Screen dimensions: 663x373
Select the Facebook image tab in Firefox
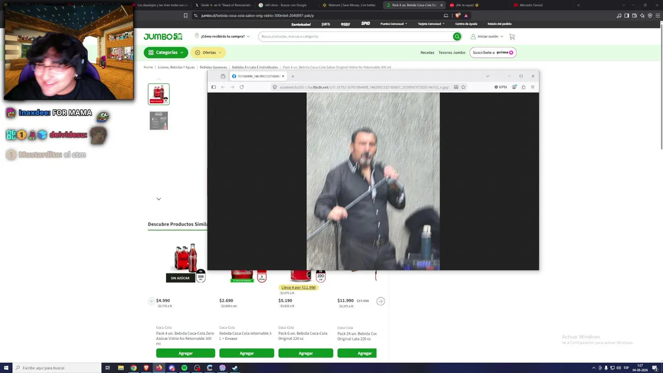click(258, 76)
